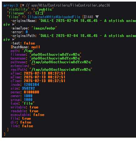Collapse the UploadedFile object triangle

97,17
